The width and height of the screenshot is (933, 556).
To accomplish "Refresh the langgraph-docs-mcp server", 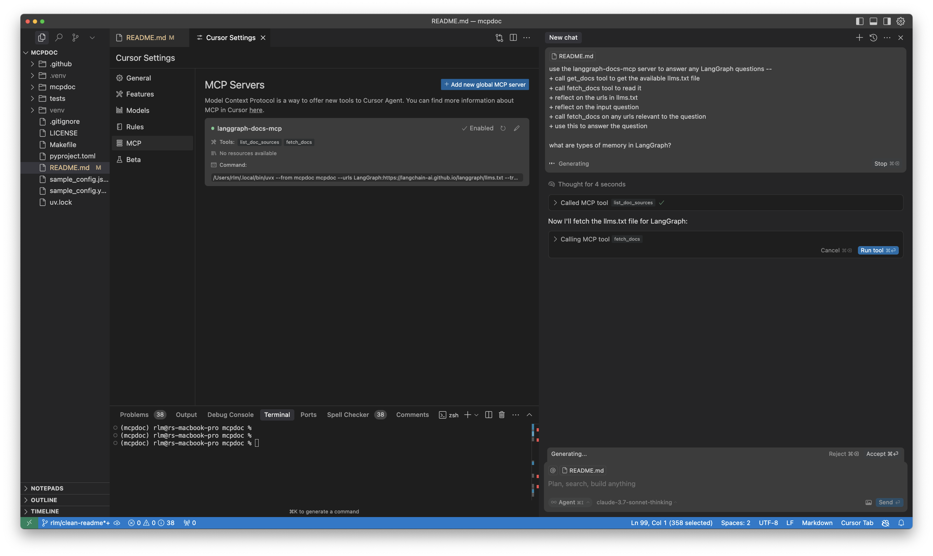I will 503,128.
